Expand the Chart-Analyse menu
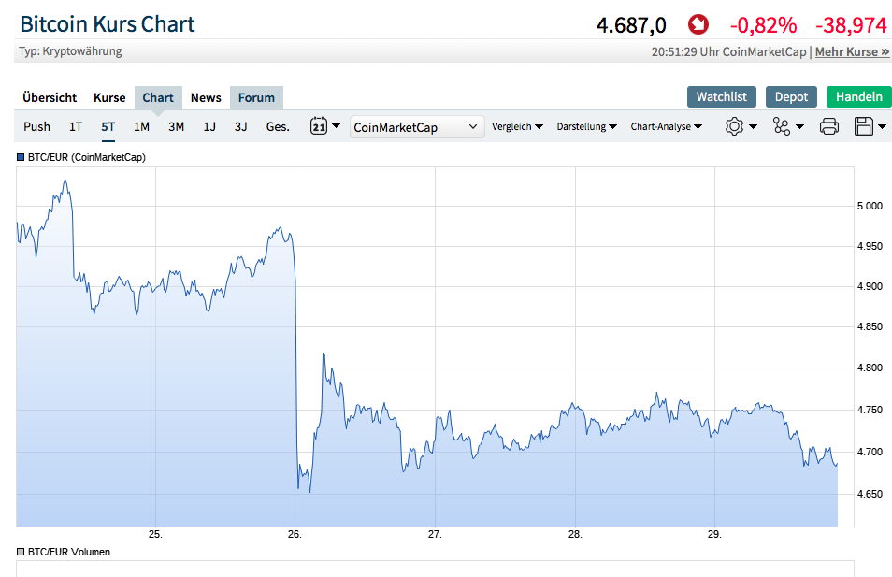 666,126
